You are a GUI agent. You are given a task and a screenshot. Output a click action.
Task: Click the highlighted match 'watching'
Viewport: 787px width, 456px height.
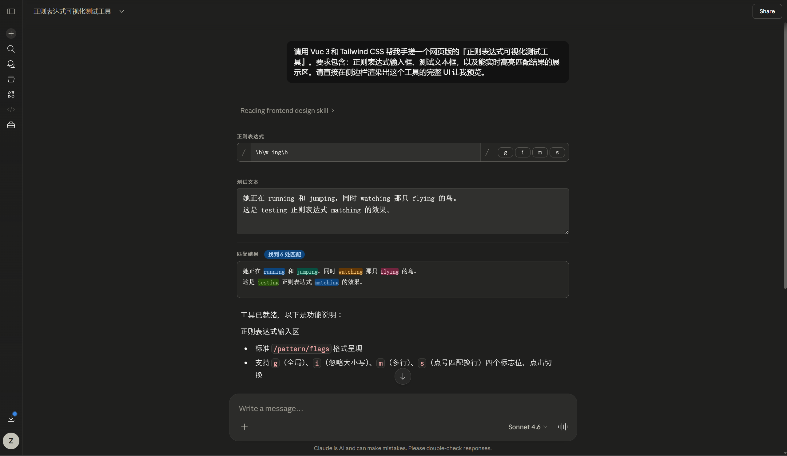350,272
